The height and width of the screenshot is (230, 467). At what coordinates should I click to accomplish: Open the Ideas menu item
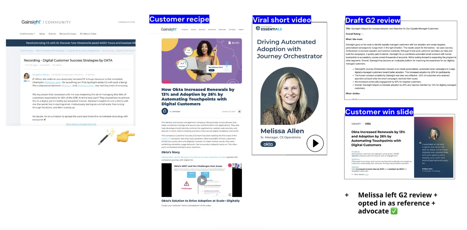click(x=42, y=34)
